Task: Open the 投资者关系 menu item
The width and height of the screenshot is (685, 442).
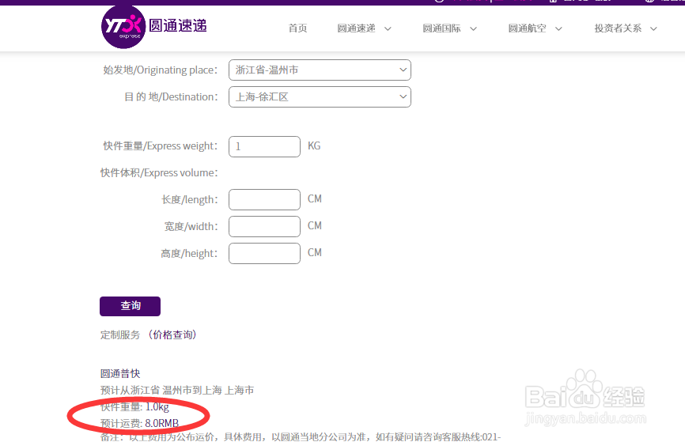Action: (x=618, y=28)
